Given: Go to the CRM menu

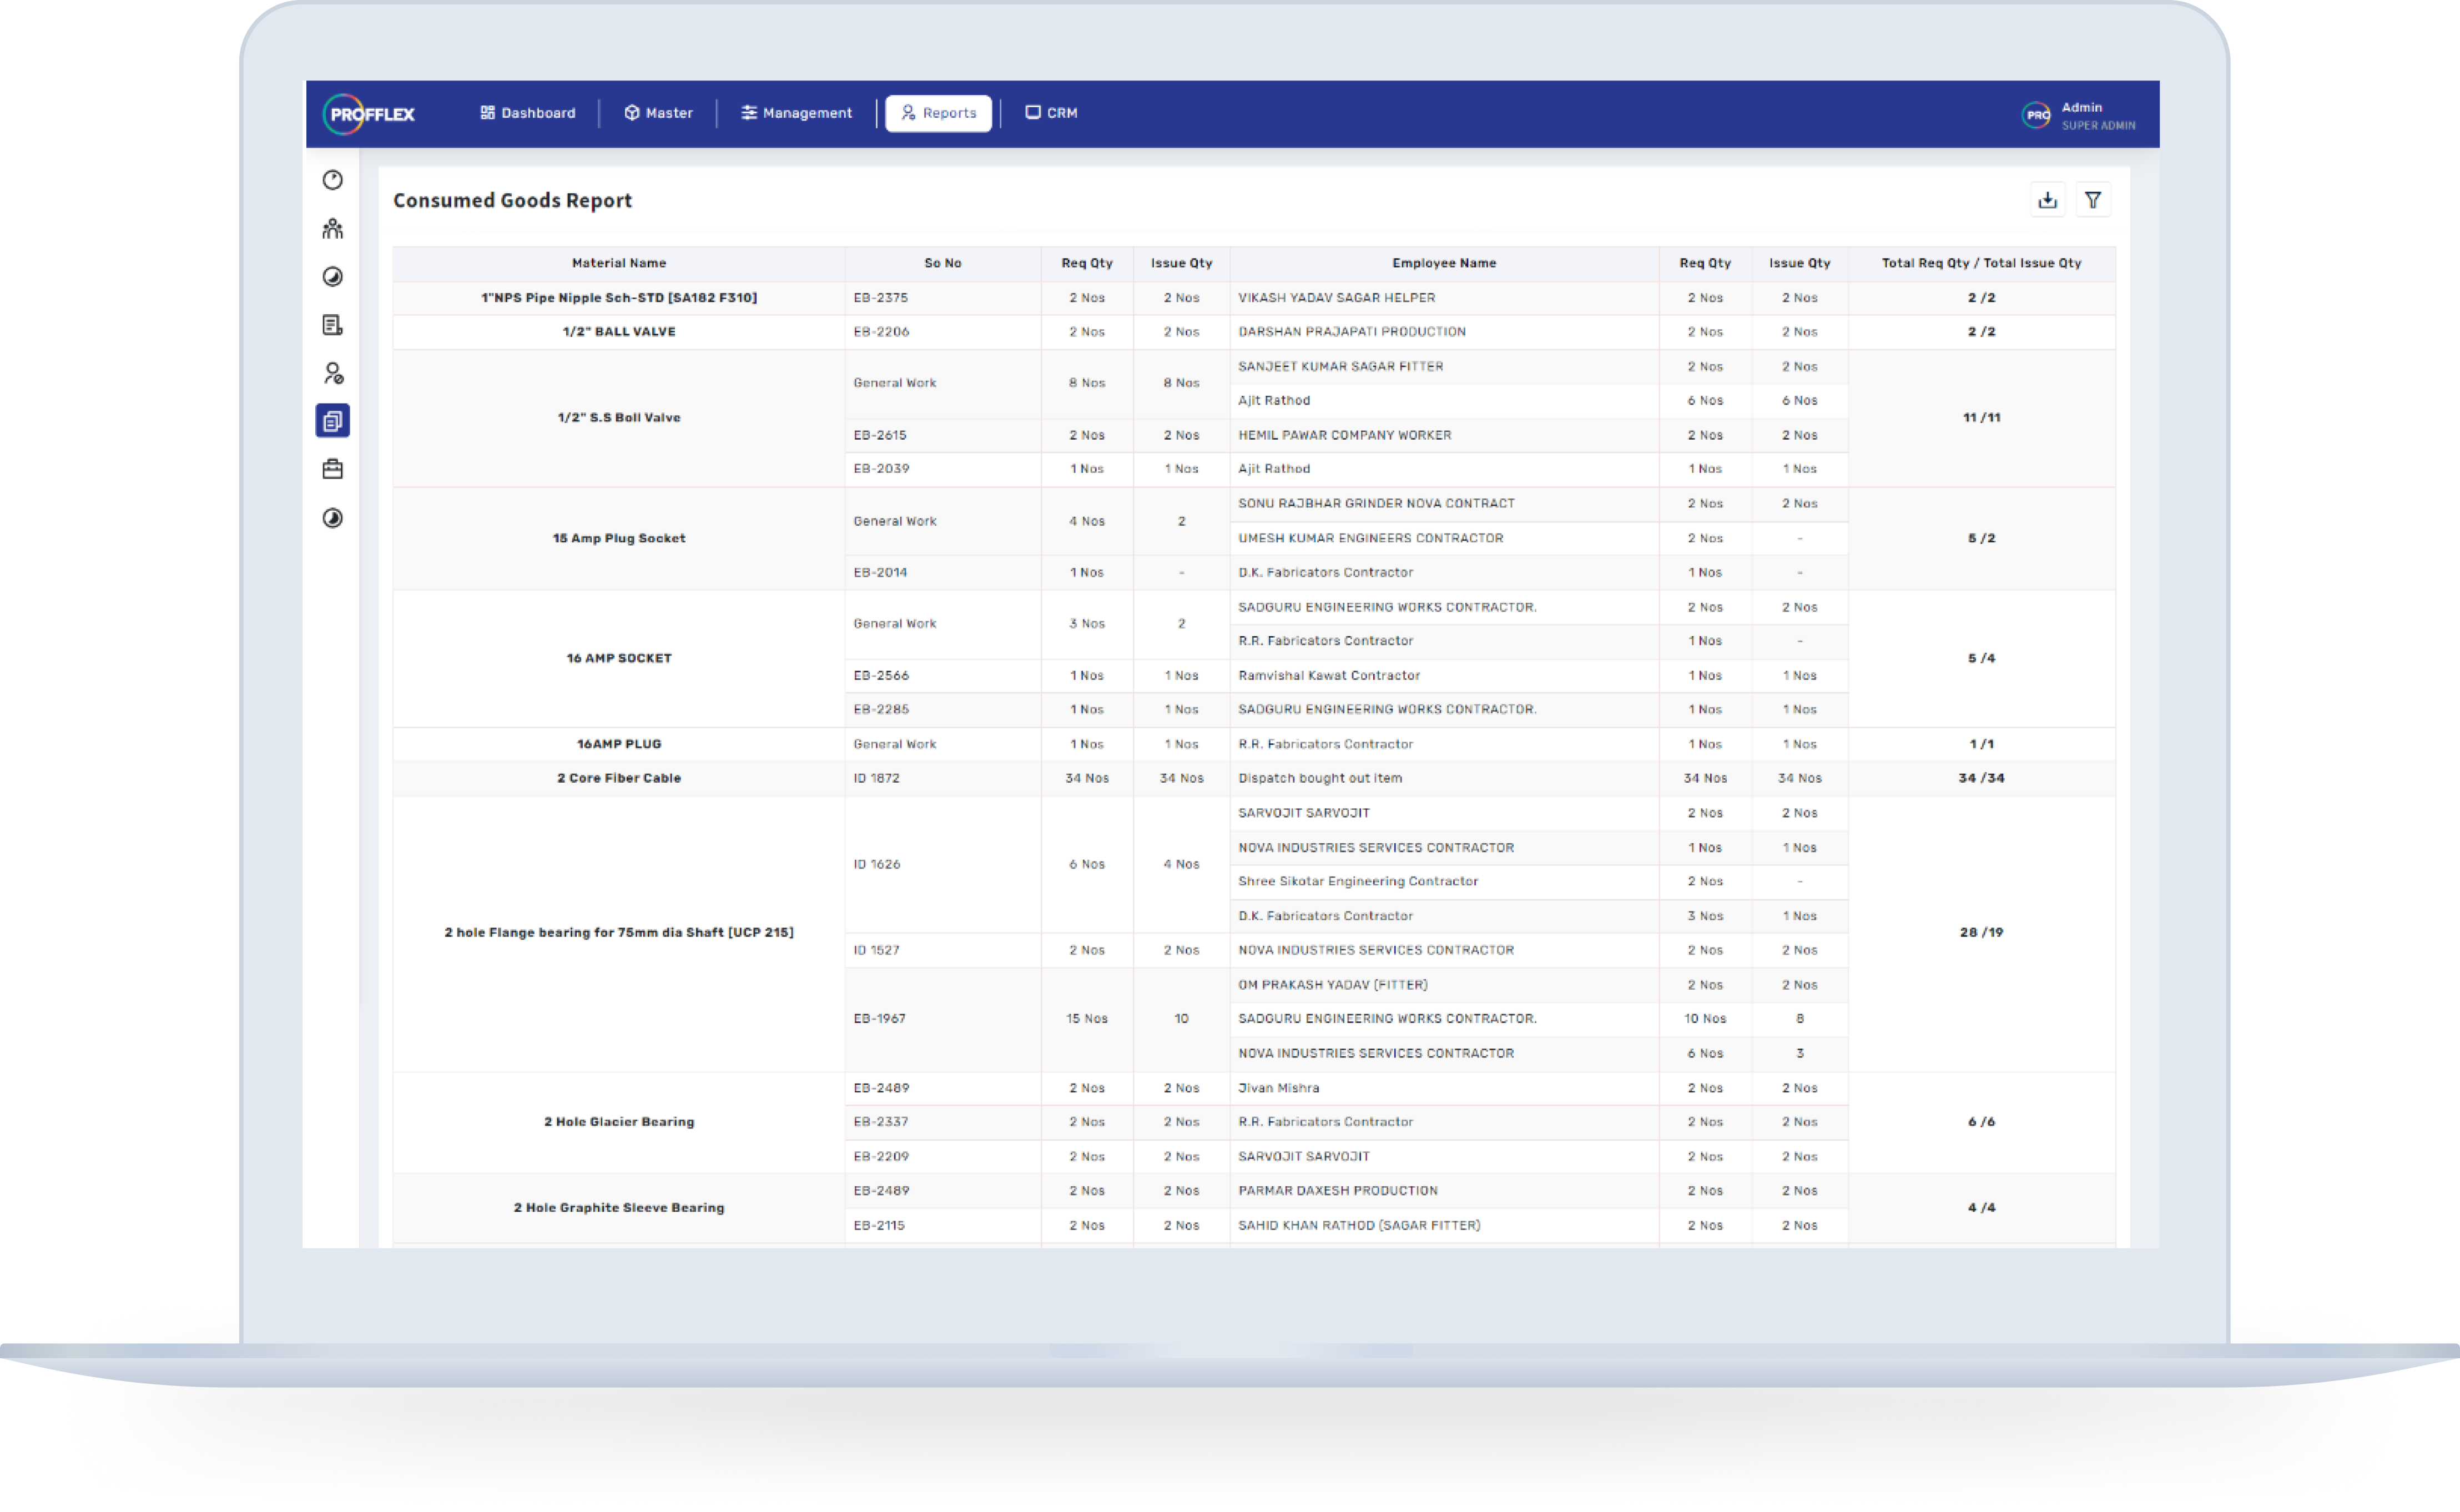Looking at the screenshot, I should point(1051,113).
